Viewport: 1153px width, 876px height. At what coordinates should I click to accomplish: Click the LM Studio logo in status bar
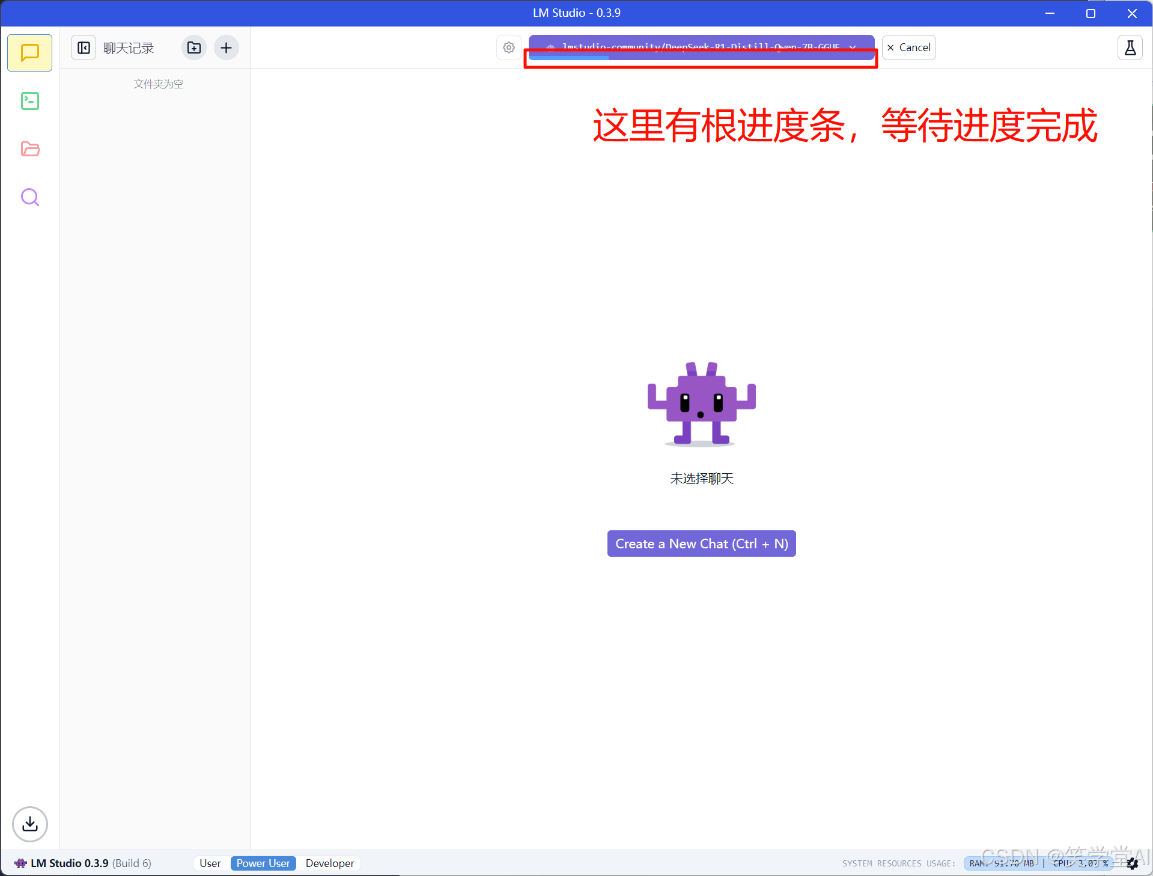20,863
